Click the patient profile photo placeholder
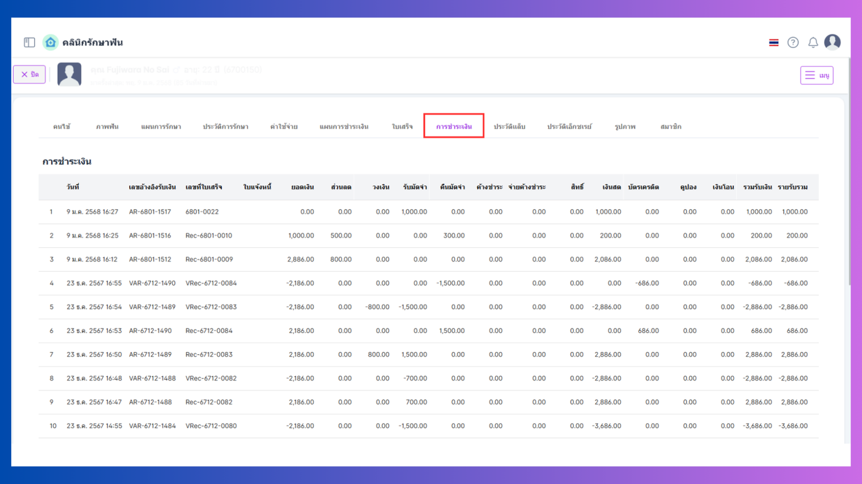This screenshot has height=484, width=862. (x=69, y=74)
